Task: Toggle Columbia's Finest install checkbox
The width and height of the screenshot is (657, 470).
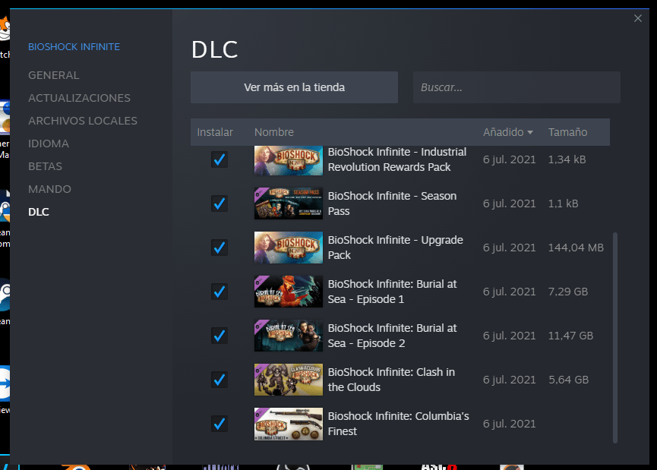Action: pyautogui.click(x=220, y=424)
